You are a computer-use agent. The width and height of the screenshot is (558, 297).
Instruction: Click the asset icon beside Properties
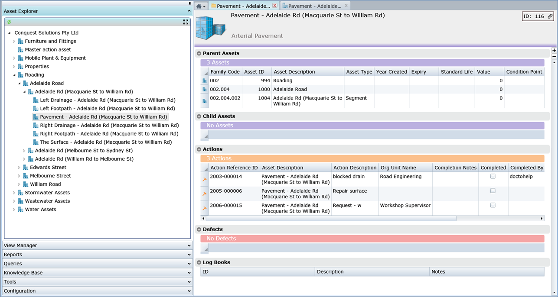click(x=20, y=67)
